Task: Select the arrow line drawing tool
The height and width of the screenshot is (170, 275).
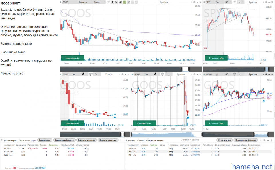Action: coord(129,2)
